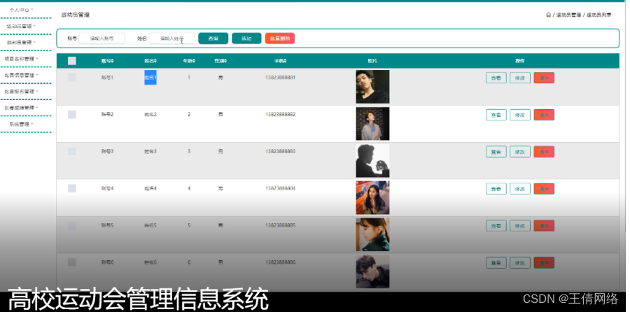This screenshot has height=312, width=630.
Task: Check the row checkbox for 账号3
Action: pos(72,151)
